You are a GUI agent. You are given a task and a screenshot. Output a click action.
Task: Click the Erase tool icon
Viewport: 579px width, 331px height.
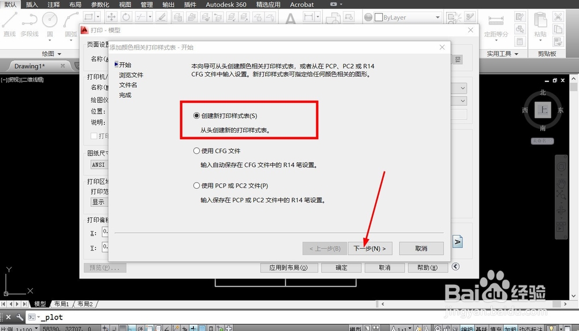(162, 17)
